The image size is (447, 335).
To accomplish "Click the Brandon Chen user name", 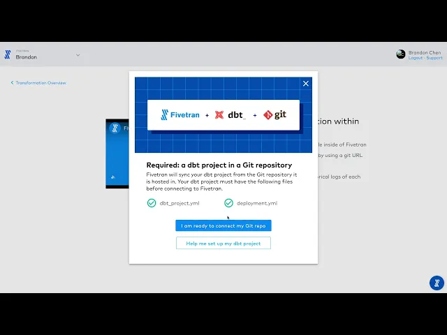I will (x=425, y=53).
